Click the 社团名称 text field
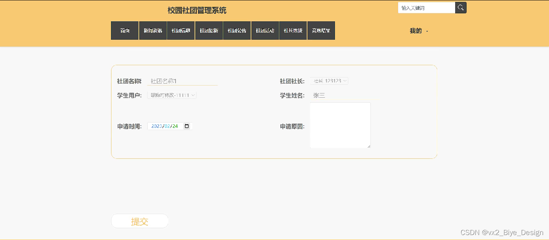The height and width of the screenshot is (240, 549). [182, 81]
